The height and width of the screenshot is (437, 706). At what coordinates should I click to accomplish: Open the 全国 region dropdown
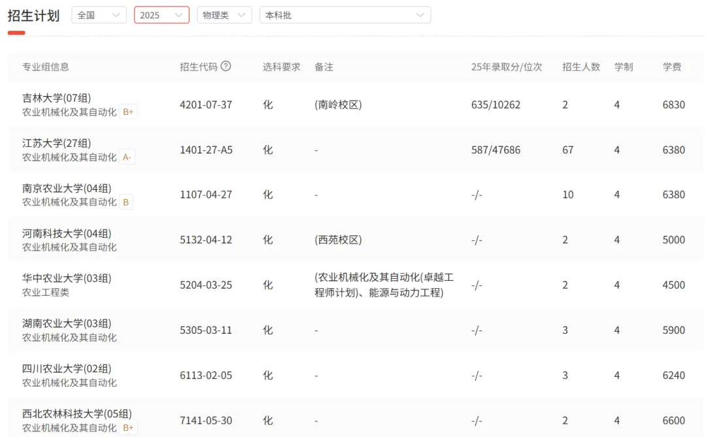(x=99, y=15)
